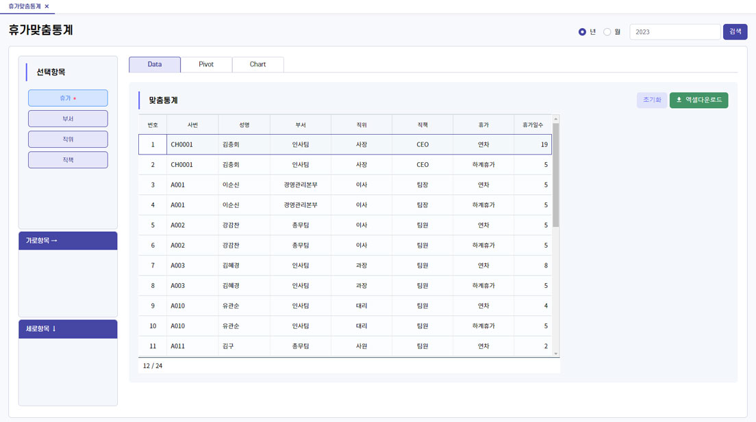
Task: Click the 사원 cell in row 11
Action: [x=362, y=346]
